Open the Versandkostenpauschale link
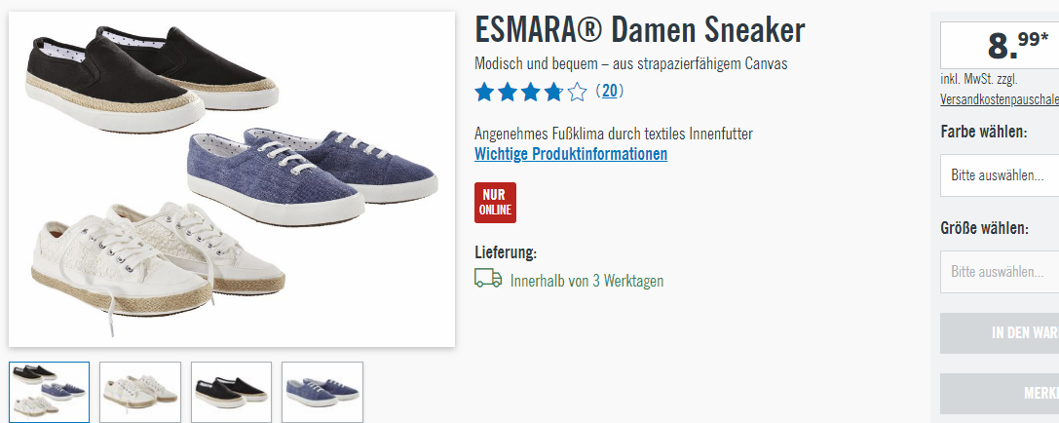 (999, 99)
